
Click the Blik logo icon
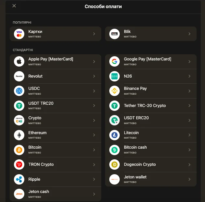pyautogui.click(x=115, y=34)
